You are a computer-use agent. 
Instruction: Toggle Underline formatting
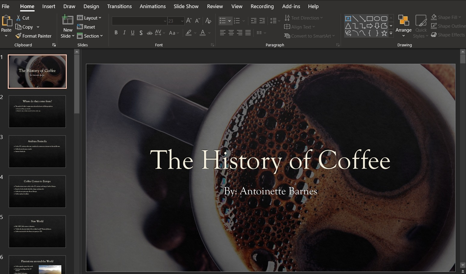133,33
